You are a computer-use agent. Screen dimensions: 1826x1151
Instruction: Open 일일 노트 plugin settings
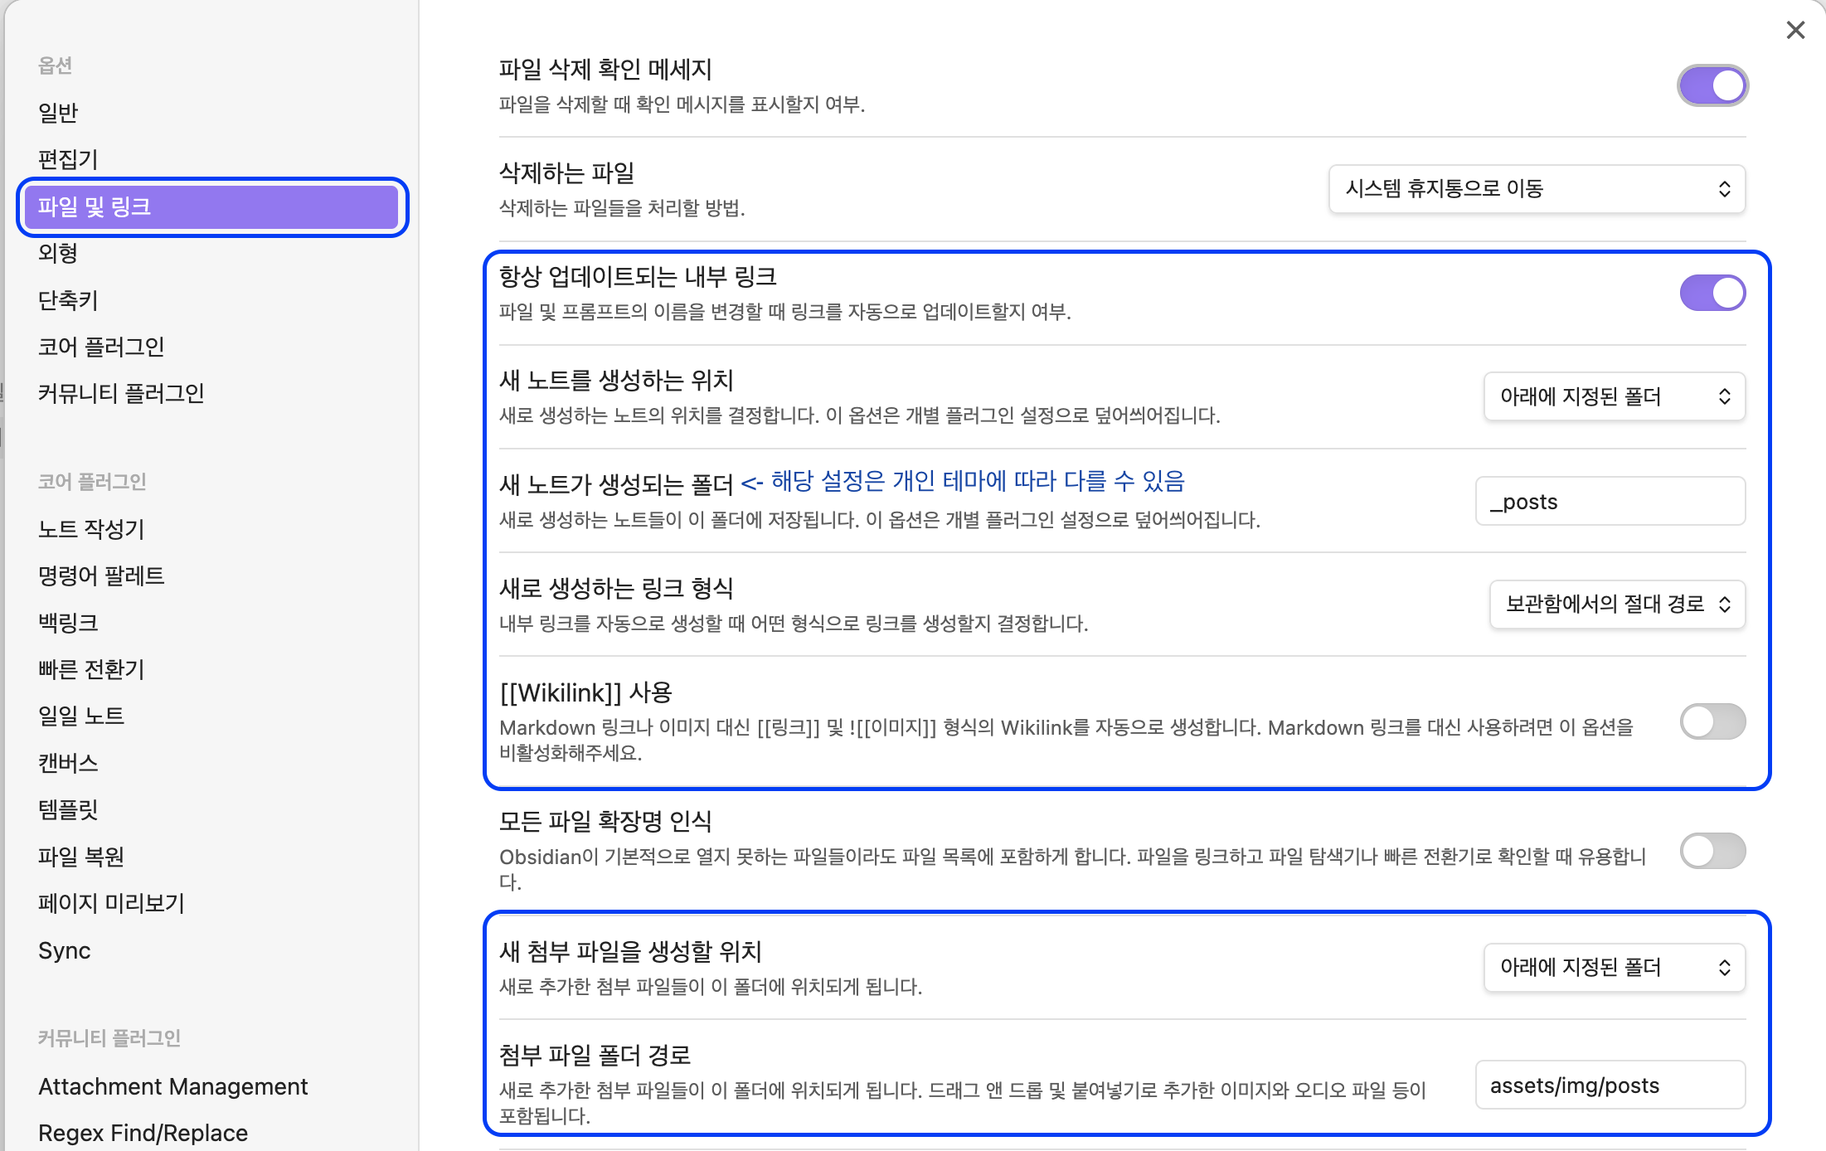[211, 716]
